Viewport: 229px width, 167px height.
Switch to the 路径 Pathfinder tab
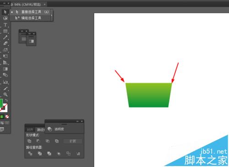[40, 129]
